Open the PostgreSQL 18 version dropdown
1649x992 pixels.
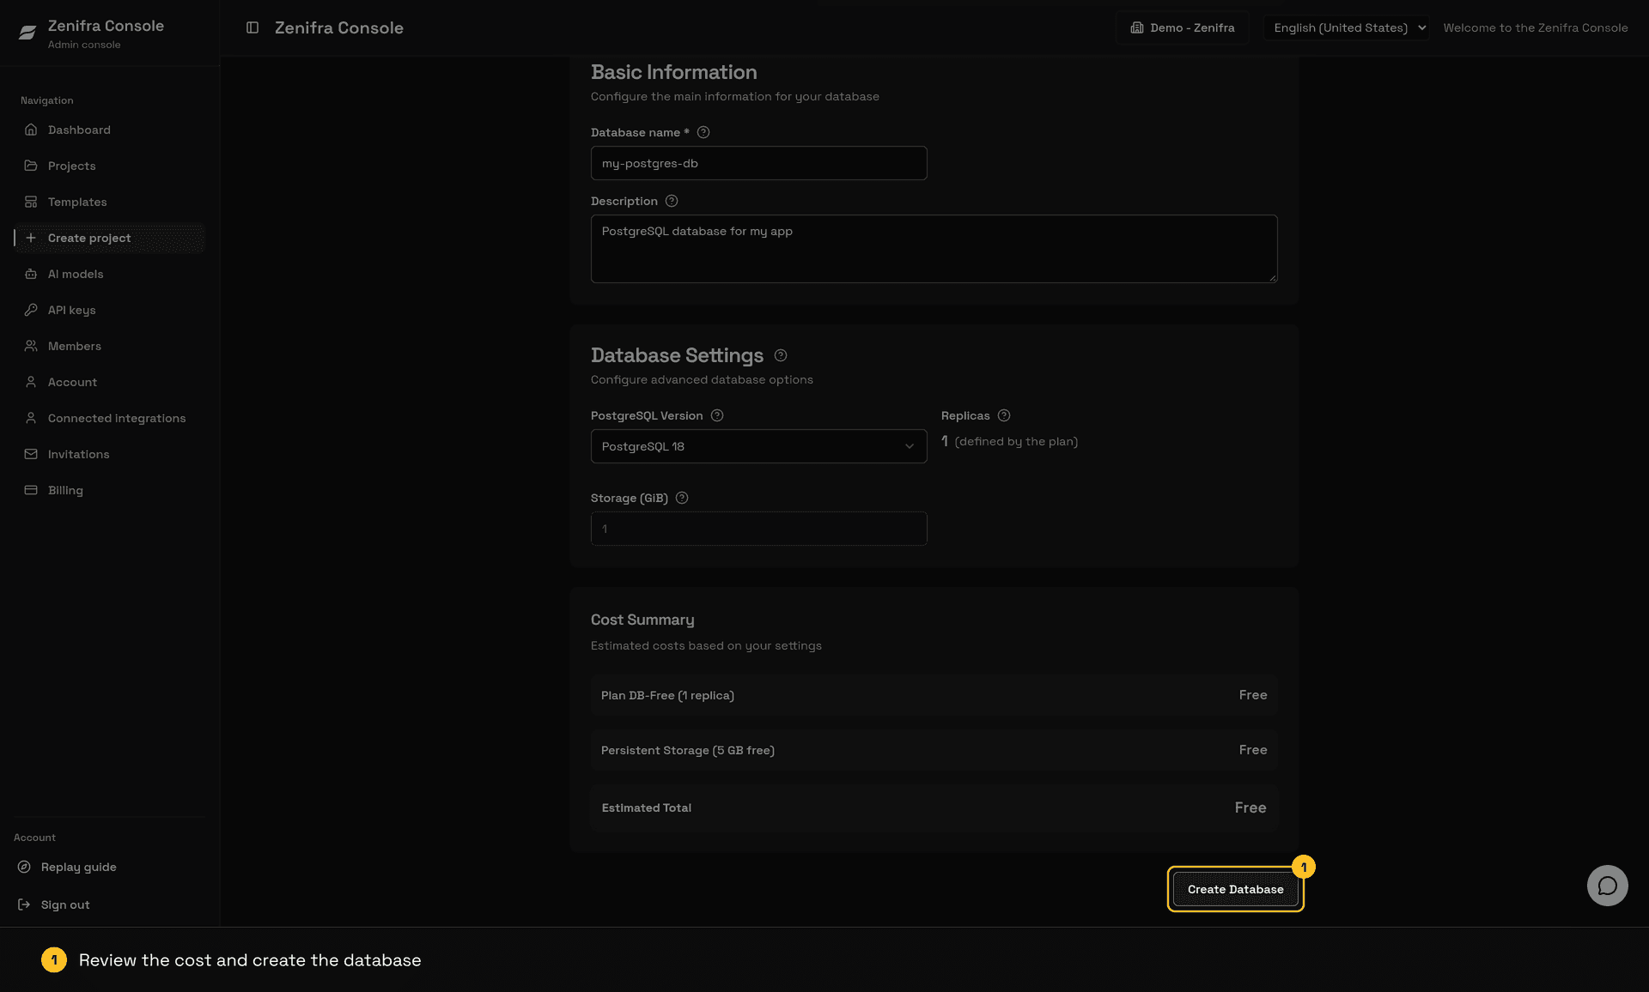758,446
